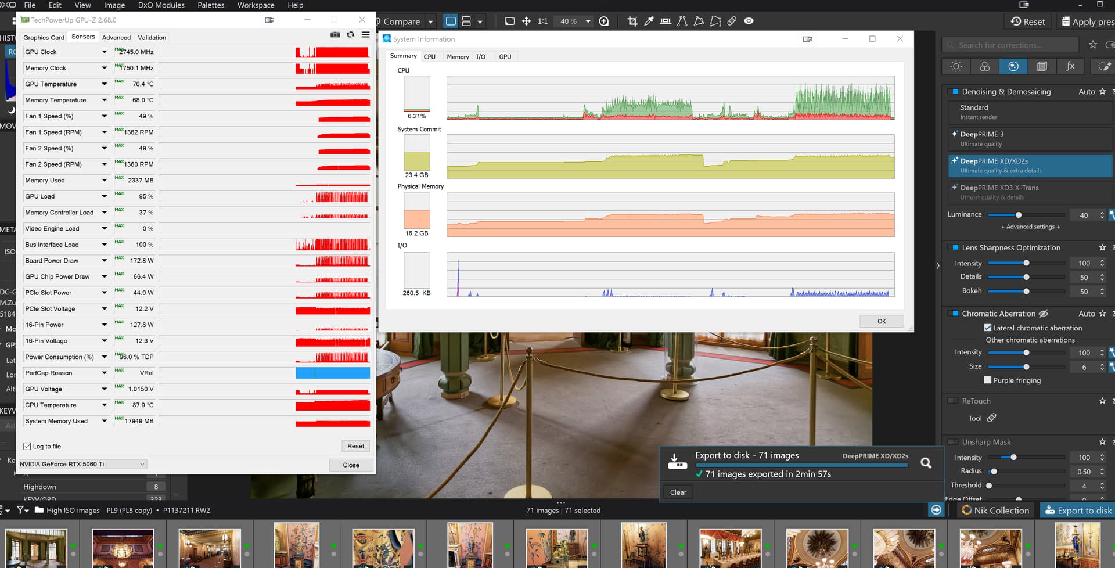Activate the Horizon leveling tool
This screenshot has height=568, width=1115.
pos(666,21)
